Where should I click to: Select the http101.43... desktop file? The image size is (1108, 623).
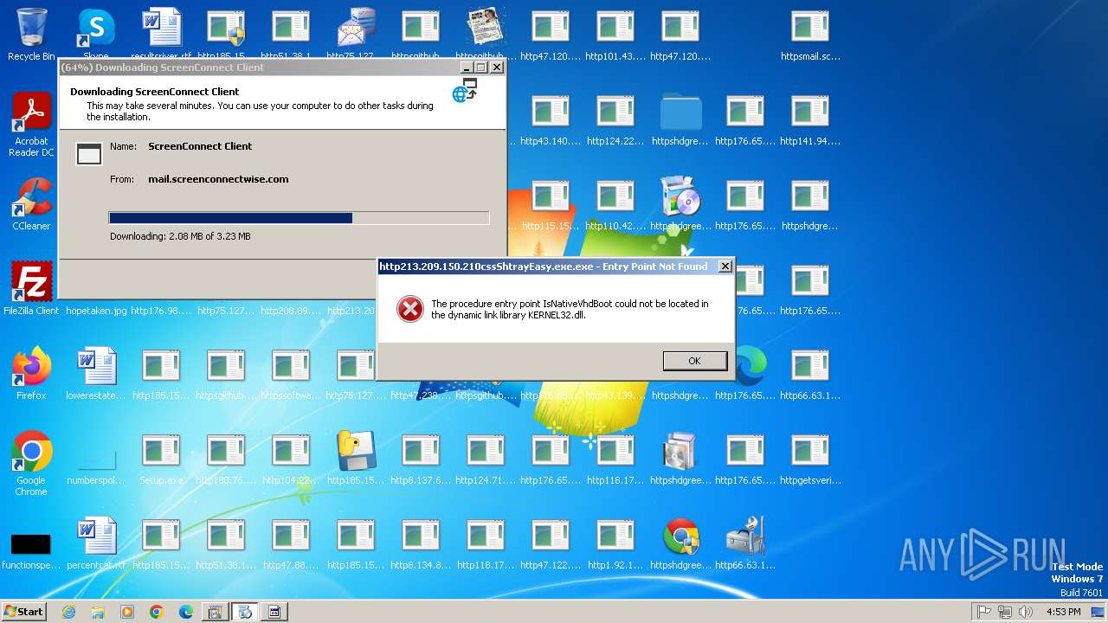tap(615, 35)
